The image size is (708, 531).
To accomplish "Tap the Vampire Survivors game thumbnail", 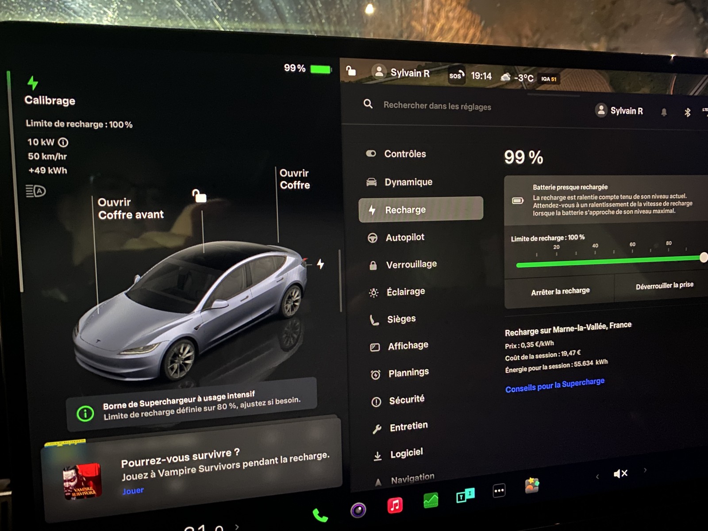I will (82, 481).
